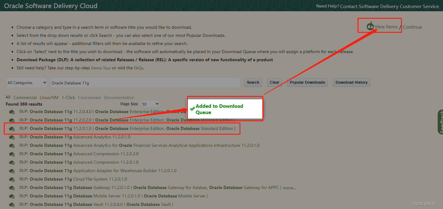Click the search term input field

[x=145, y=83]
